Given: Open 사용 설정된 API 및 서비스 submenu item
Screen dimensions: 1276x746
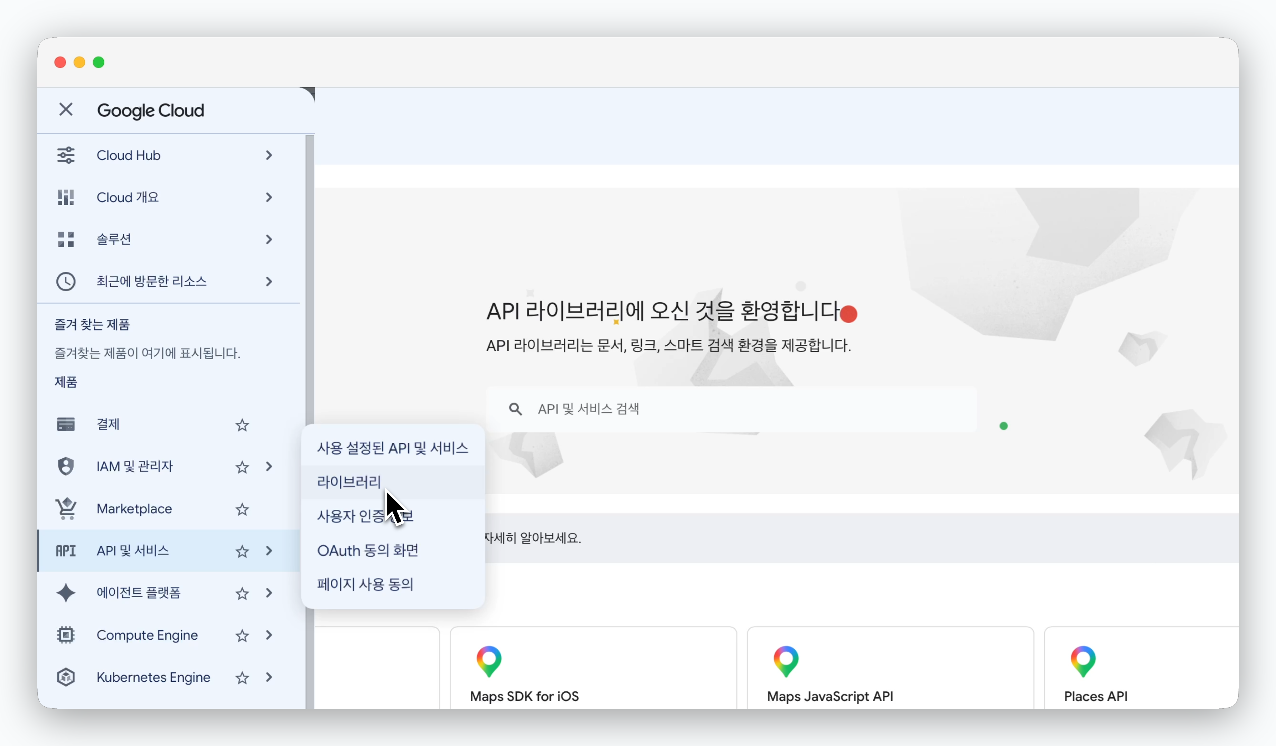Looking at the screenshot, I should click(x=393, y=448).
